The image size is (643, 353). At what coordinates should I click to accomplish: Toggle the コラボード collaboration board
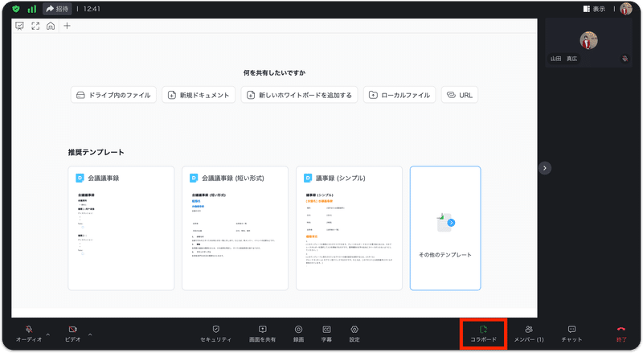click(484, 334)
